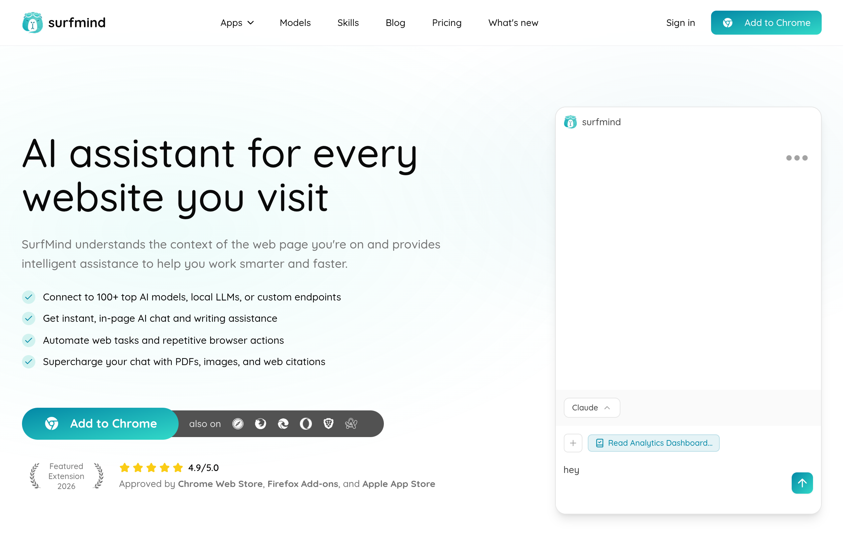853x533 pixels.
Task: Click the header Add to Chrome button
Action: [x=766, y=23]
